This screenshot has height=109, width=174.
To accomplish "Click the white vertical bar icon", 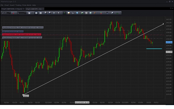I will (86, 13).
